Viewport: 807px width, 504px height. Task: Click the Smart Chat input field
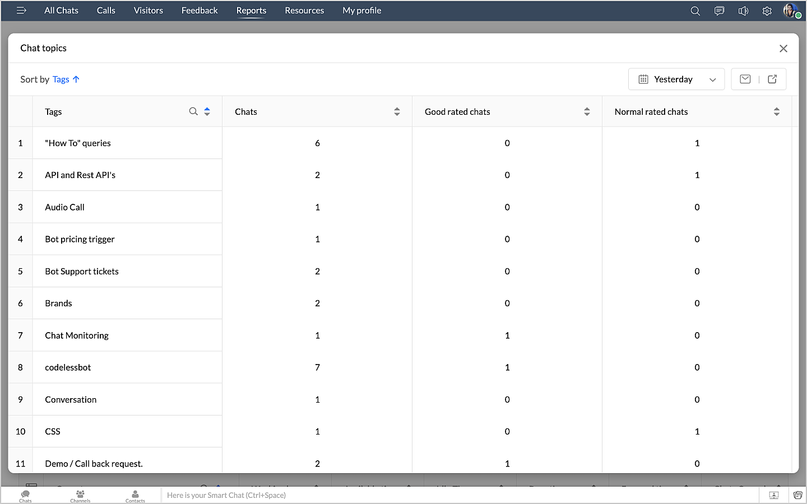[x=460, y=495]
